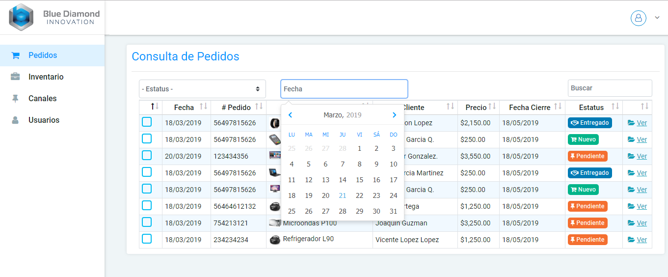
Task: Open the user profile avatar icon
Action: click(638, 18)
